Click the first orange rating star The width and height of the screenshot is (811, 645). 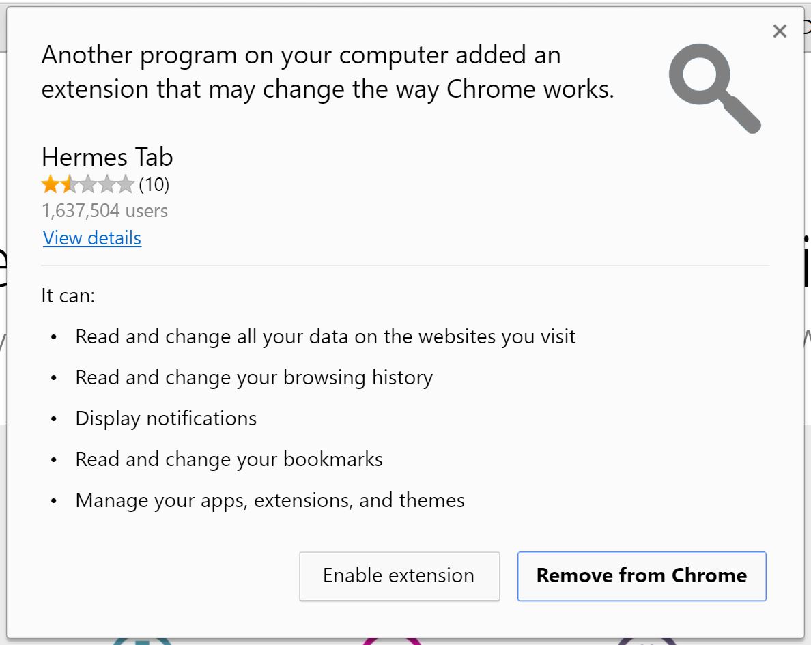51,184
